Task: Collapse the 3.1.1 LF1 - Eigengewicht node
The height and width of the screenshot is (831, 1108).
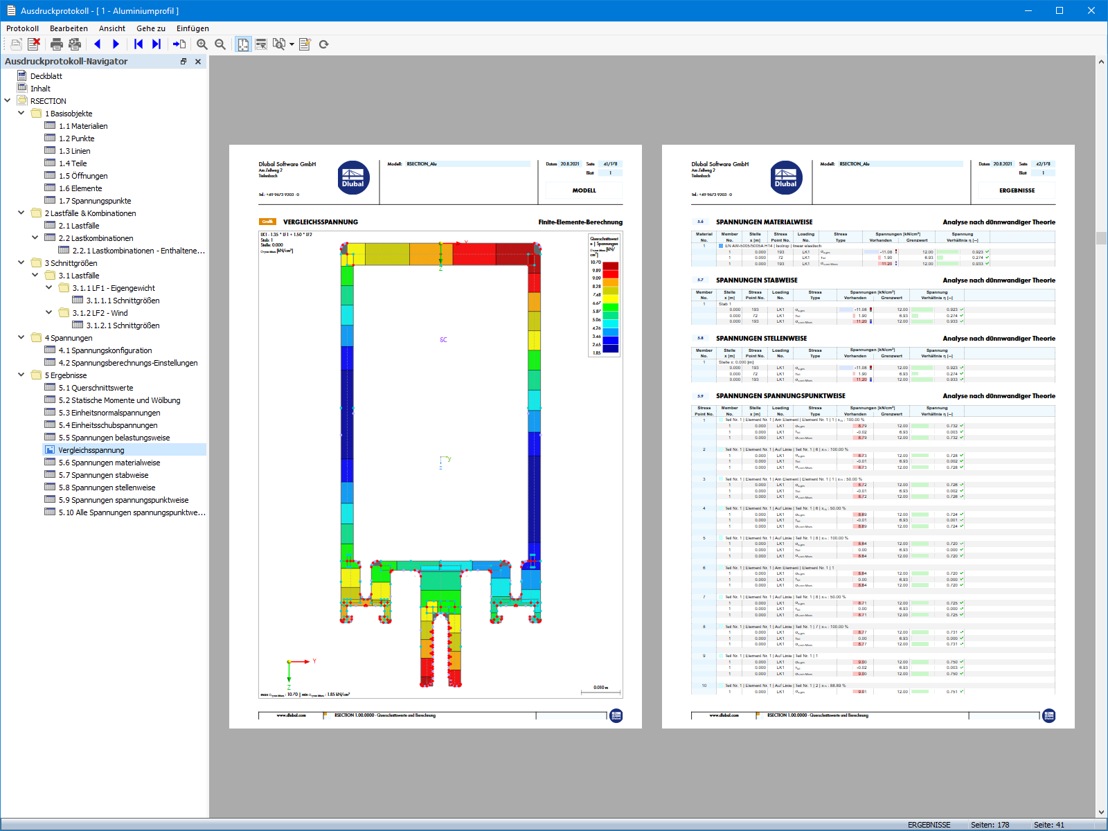Action: point(49,287)
